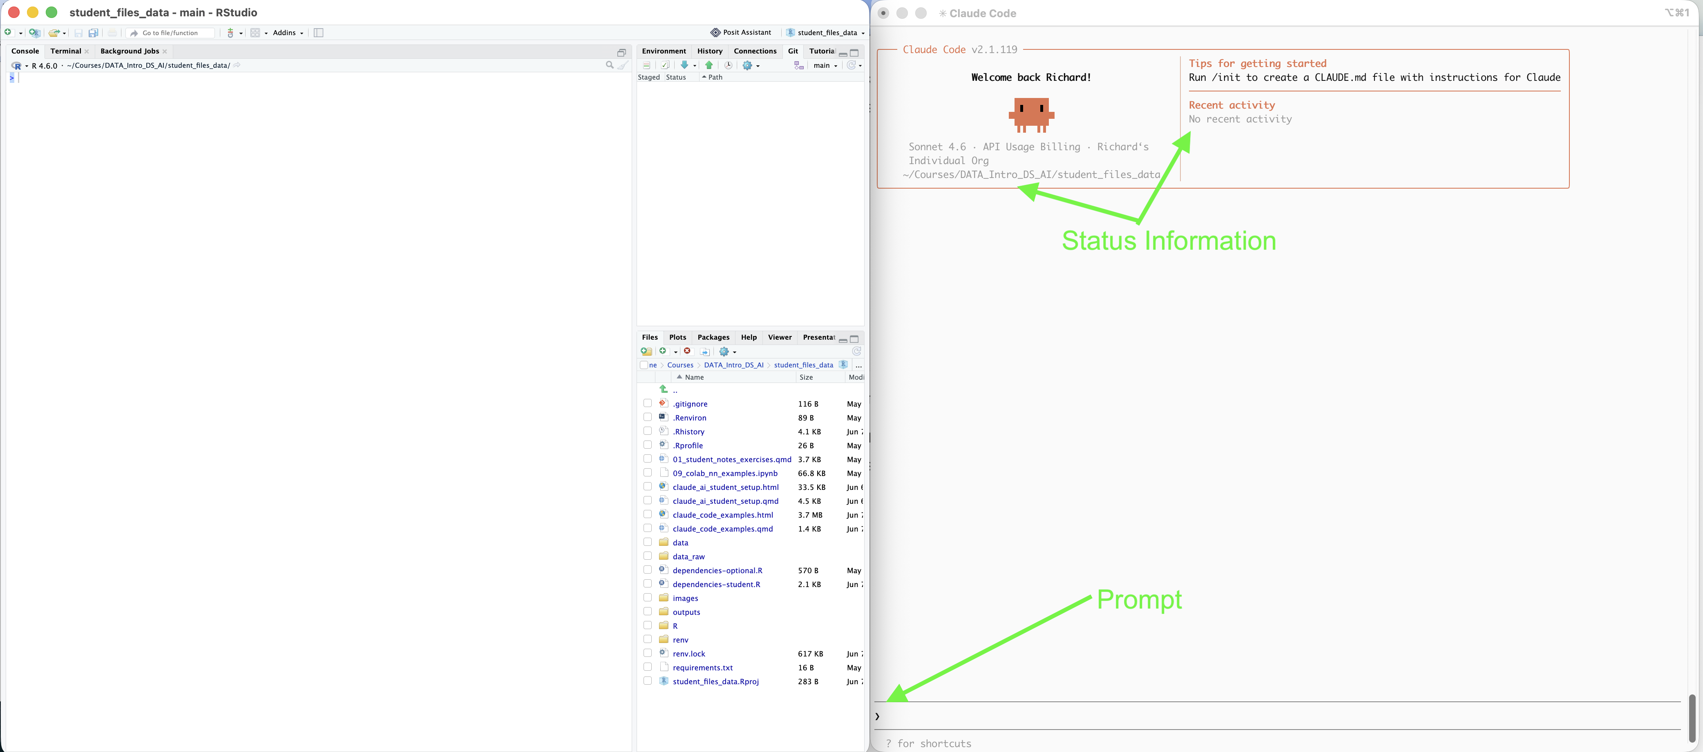The height and width of the screenshot is (752, 1703).
Task: Click the New Folder icon in Files pane
Action: coord(646,352)
